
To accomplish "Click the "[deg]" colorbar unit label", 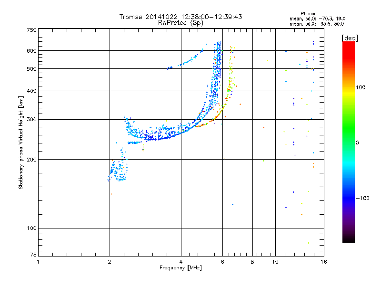I will 350,38.
